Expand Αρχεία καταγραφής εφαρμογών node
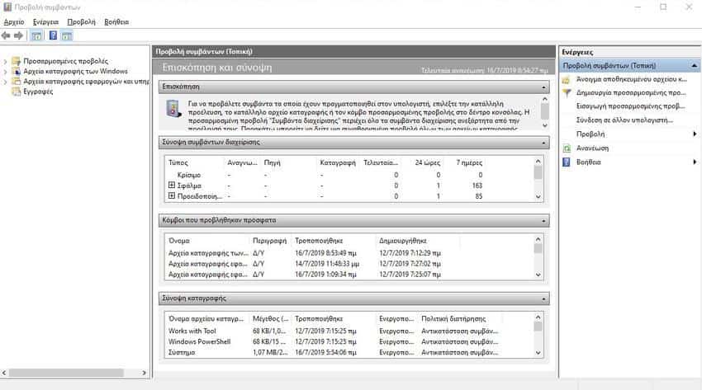702x390 pixels. [x=5, y=82]
